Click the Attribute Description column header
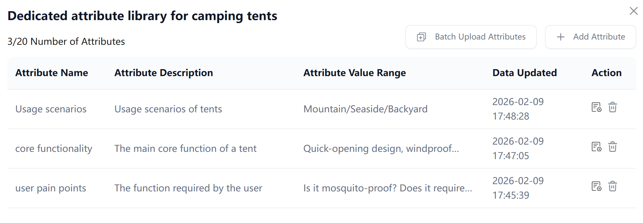Viewport: 643px width, 223px height. pyautogui.click(x=164, y=73)
